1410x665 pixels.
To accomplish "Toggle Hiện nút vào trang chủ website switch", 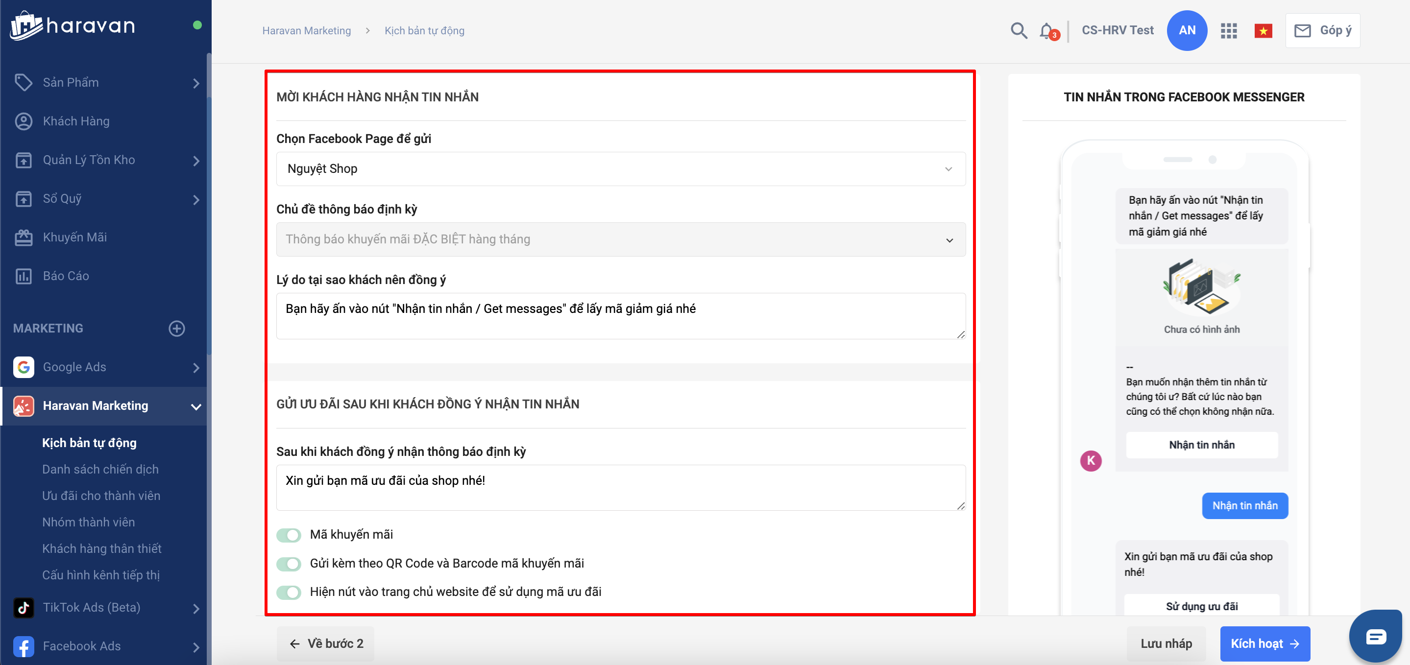I will [289, 592].
